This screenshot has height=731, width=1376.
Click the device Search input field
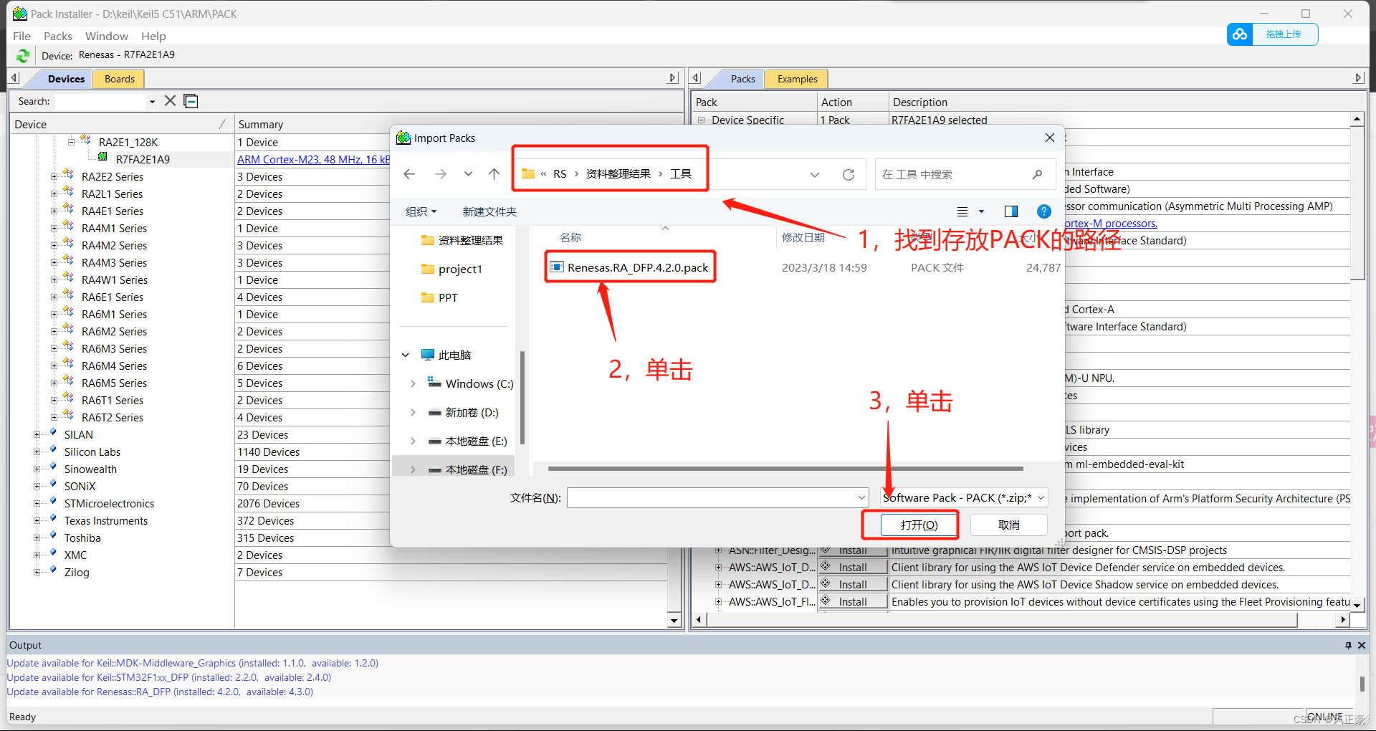(101, 102)
